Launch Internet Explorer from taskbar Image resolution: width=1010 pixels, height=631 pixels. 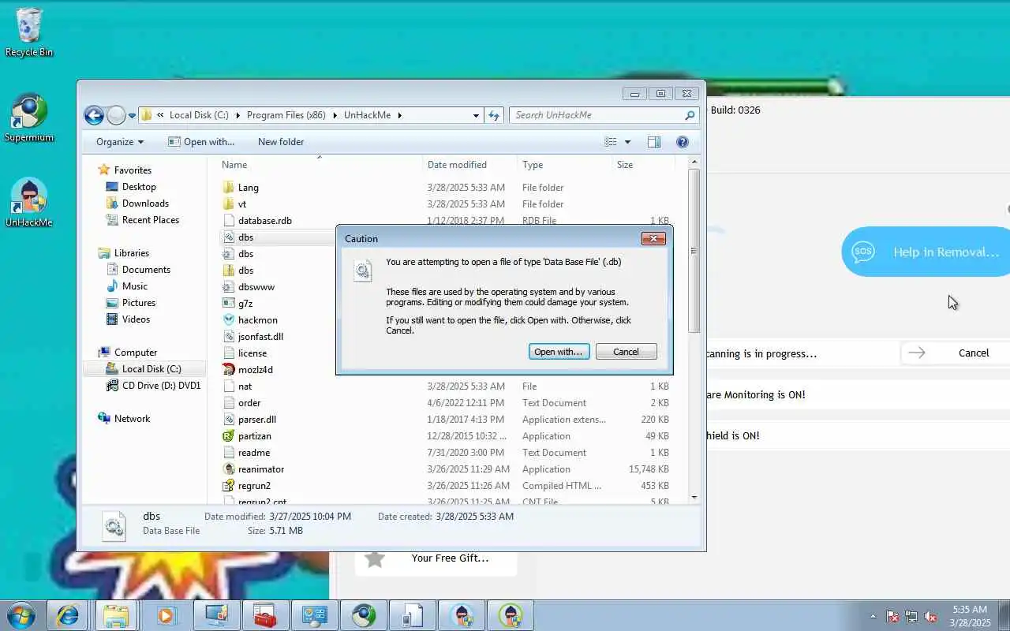pos(67,615)
